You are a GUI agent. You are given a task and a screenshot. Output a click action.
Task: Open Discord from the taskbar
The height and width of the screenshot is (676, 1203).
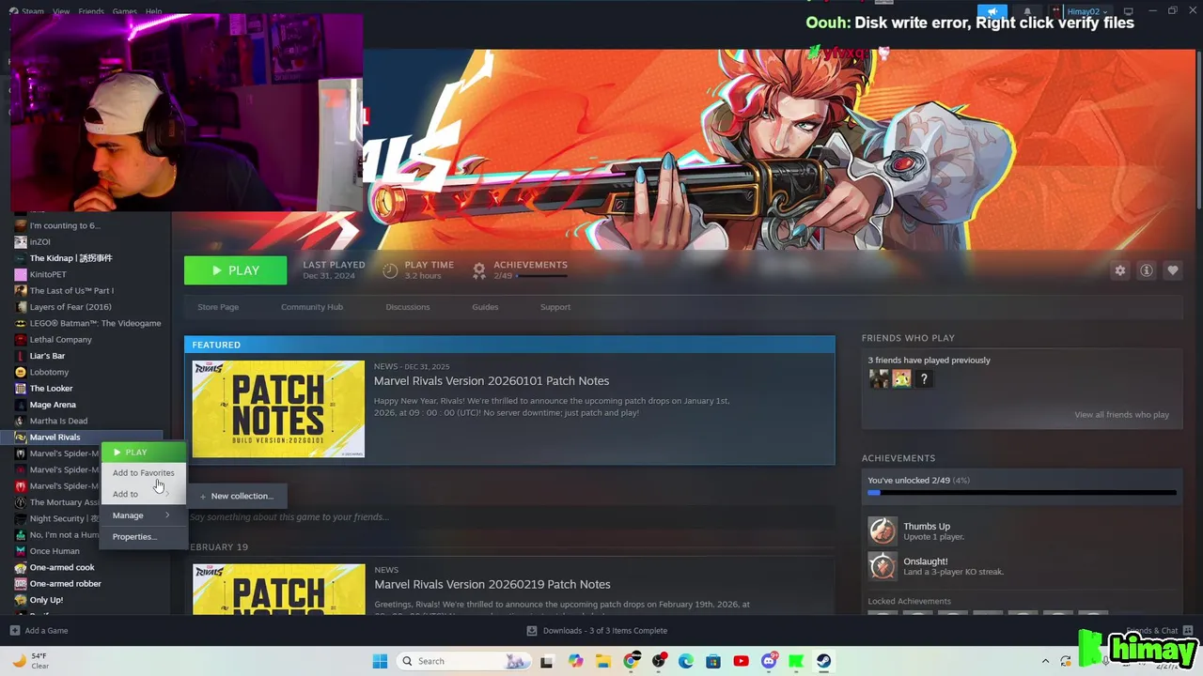tap(769, 661)
